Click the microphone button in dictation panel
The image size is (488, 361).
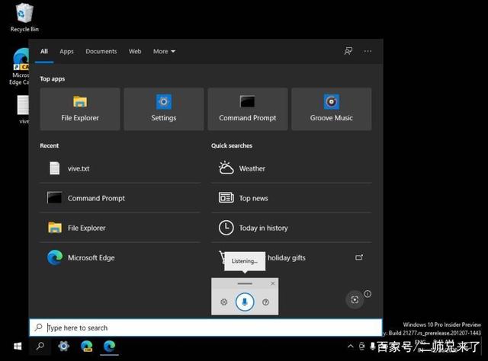coord(245,302)
